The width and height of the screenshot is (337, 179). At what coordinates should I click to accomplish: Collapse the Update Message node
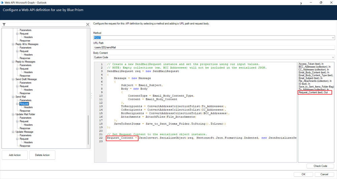[13, 132]
